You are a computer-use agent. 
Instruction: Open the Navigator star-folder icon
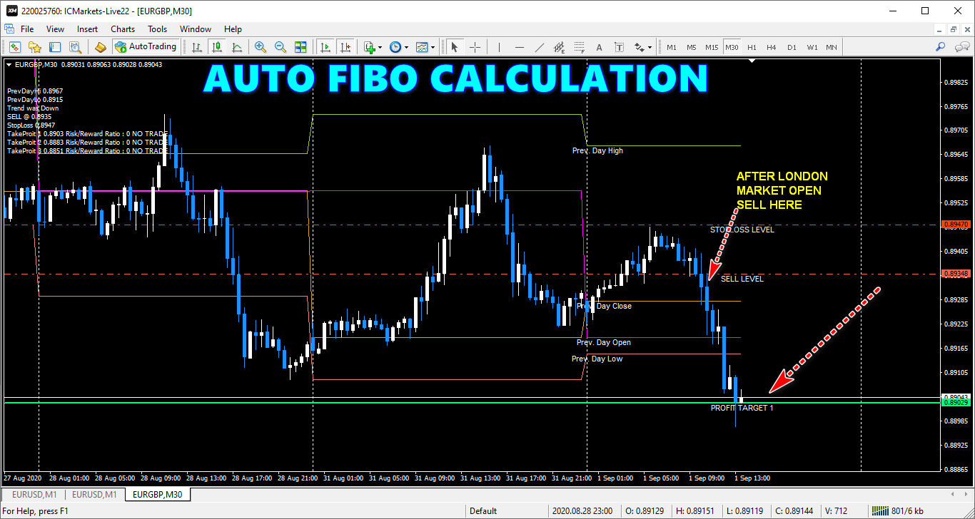pos(34,47)
